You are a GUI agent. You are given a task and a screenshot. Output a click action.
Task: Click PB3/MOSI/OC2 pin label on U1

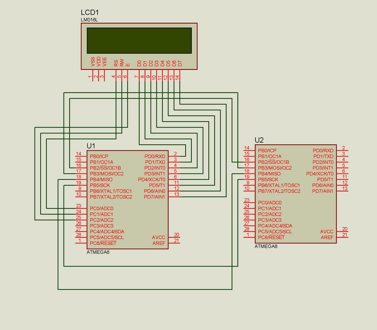pyautogui.click(x=106, y=173)
